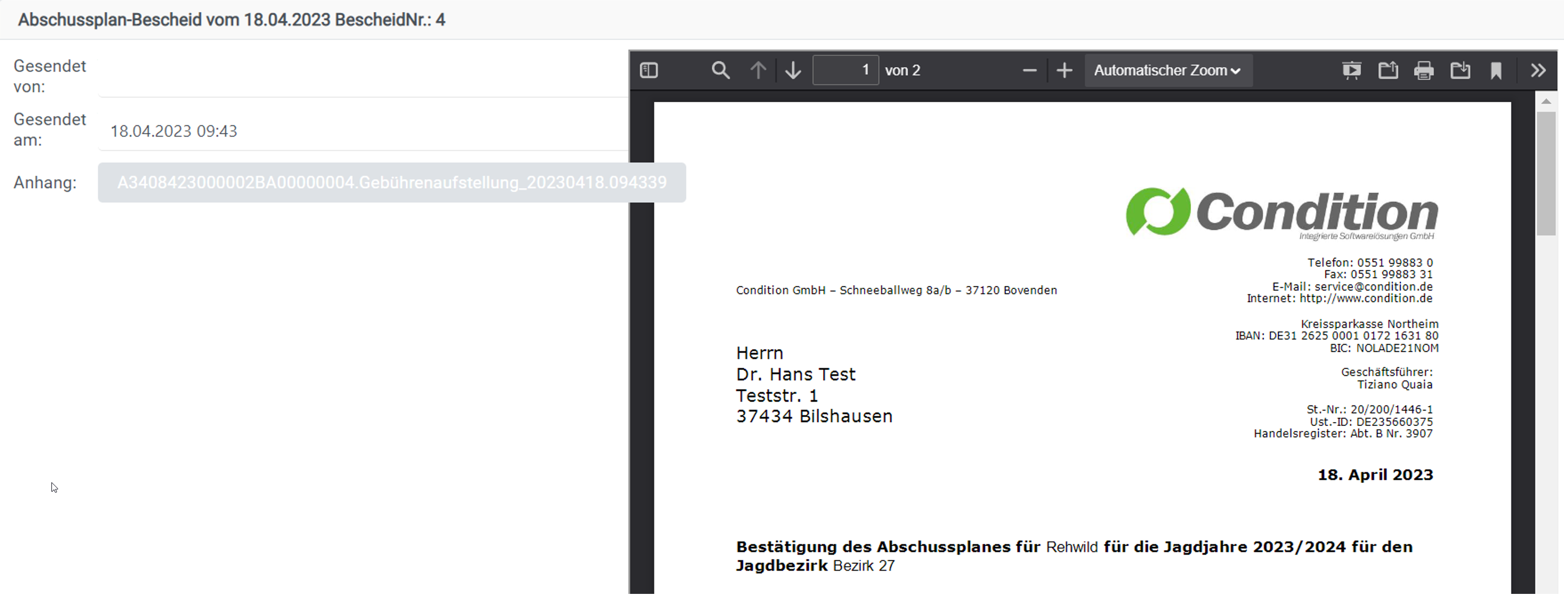Toggle the PDF viewer sidebar
1564x595 pixels.
point(649,70)
